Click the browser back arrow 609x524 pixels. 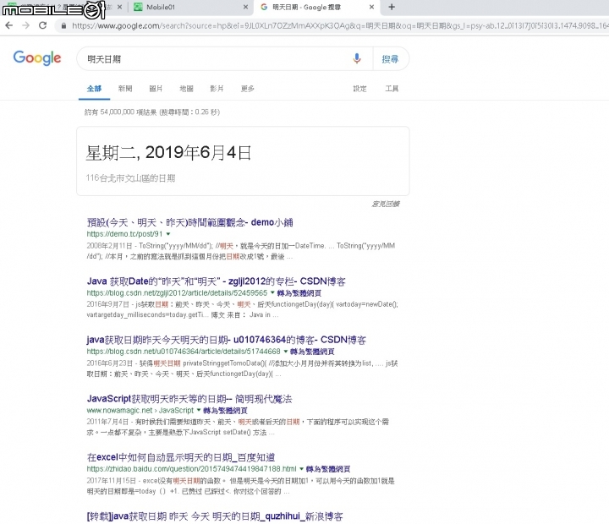point(9,25)
